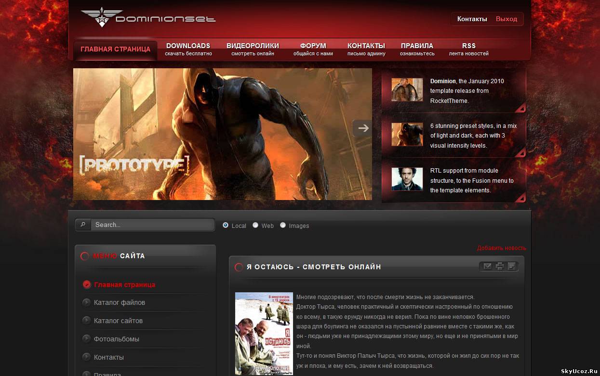600x376 pixels.
Task: Click the play bullet beside Каталог файлов
Action: click(86, 302)
